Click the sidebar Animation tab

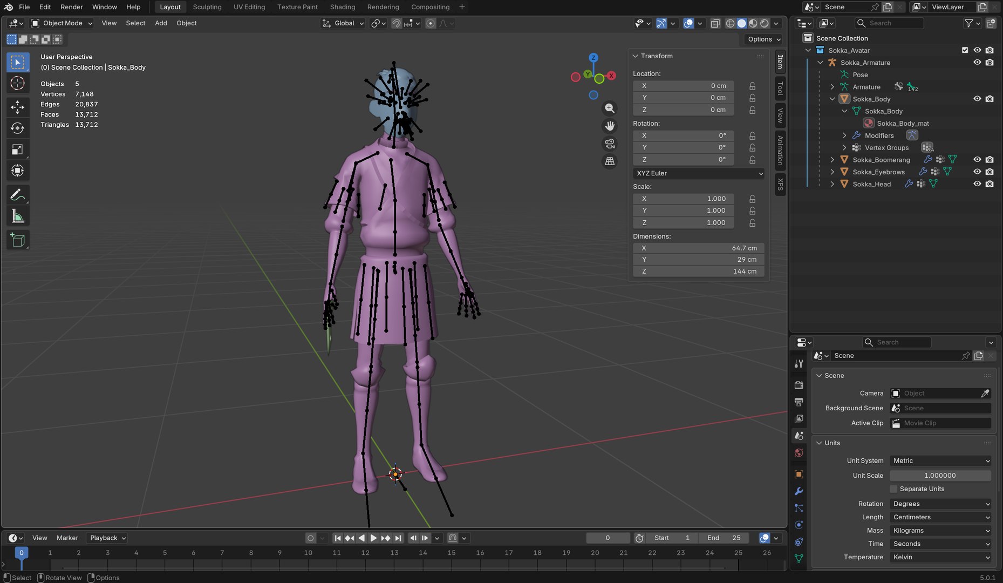(x=780, y=151)
